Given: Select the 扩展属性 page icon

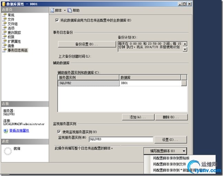Looking at the screenshot, I should (4, 41).
